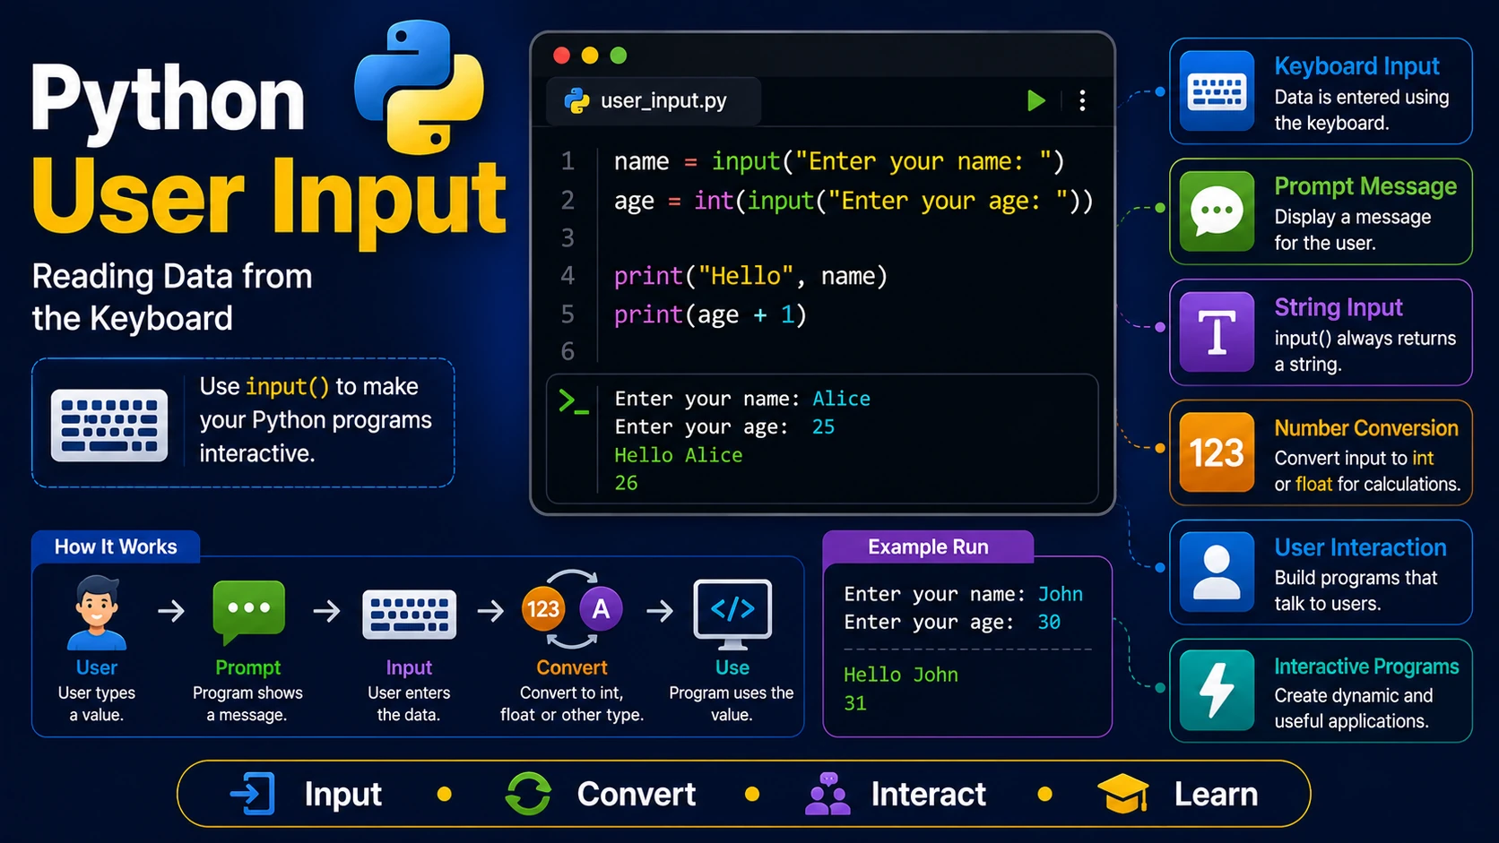
Task: Click the User Interaction person icon
Action: coord(1217,572)
